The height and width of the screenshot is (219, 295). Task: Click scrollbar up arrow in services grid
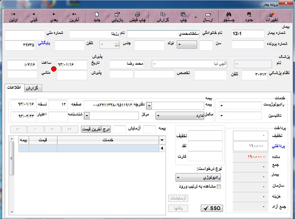12,139
